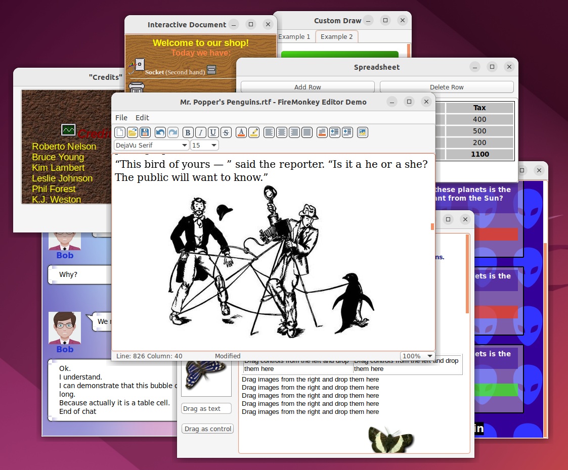Switch to the Example 1 tab
Screen dimensions: 568x470
pyautogui.click(x=294, y=36)
